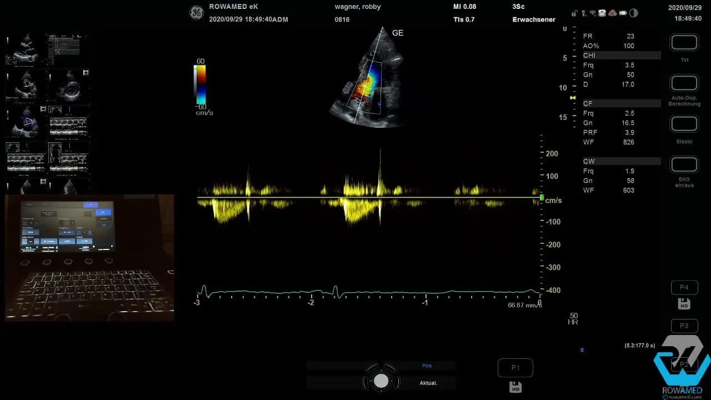Click the Wi-Fi status icon in the header
The width and height of the screenshot is (711, 400).
click(592, 13)
